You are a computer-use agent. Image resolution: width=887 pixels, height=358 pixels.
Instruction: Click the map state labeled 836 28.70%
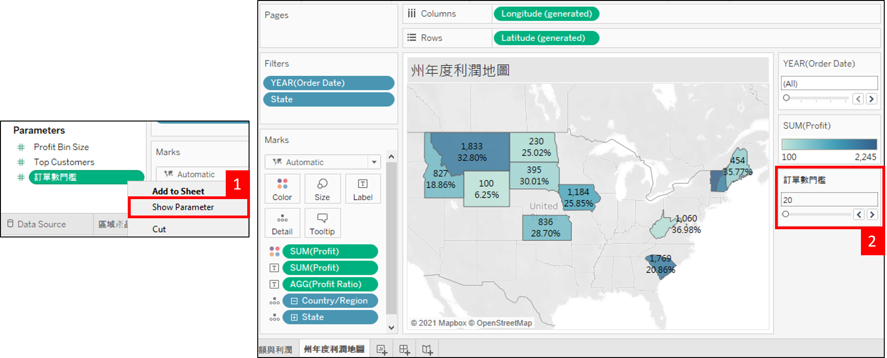[547, 228]
